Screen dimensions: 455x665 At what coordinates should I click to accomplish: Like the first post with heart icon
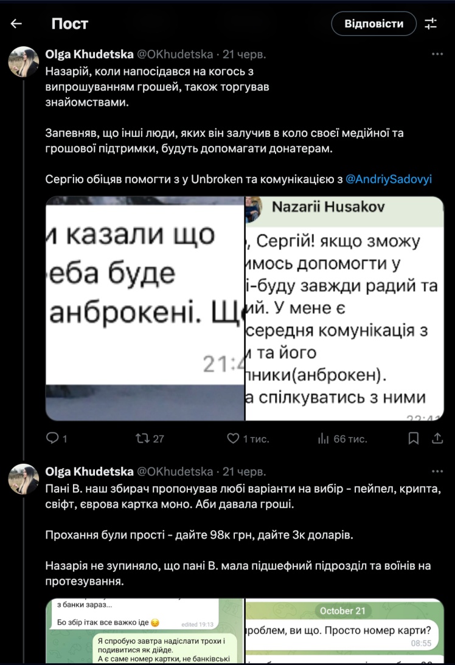[232, 438]
